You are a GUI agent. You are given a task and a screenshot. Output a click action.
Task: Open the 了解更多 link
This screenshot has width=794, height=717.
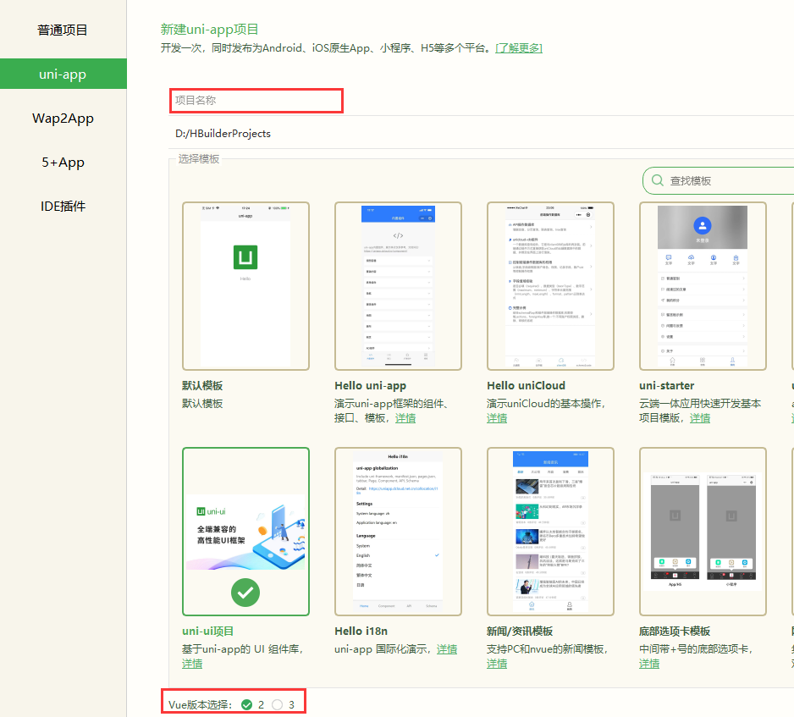point(519,48)
